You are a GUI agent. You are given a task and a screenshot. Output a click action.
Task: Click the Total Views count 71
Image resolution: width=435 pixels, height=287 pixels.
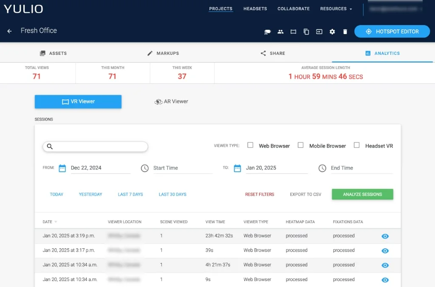click(37, 77)
